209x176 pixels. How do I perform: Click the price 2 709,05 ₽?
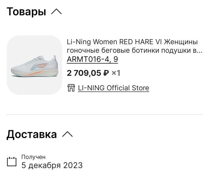point(84,73)
